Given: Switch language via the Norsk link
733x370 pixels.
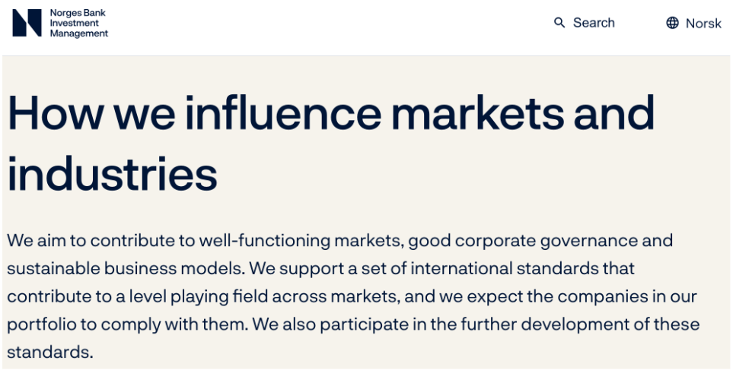Looking at the screenshot, I should tap(703, 24).
